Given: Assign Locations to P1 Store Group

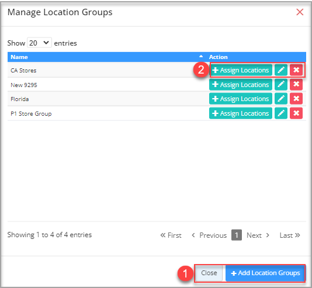Looking at the screenshot, I should point(240,113).
